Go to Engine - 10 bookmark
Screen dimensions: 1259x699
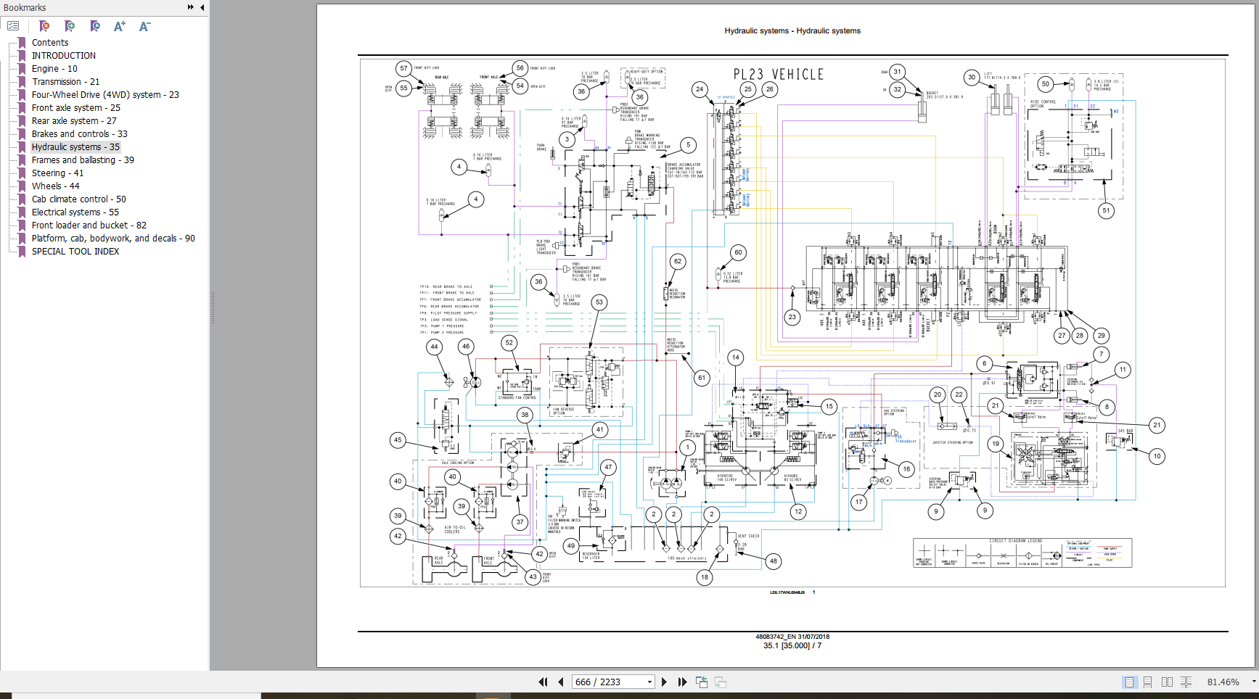[x=54, y=68]
